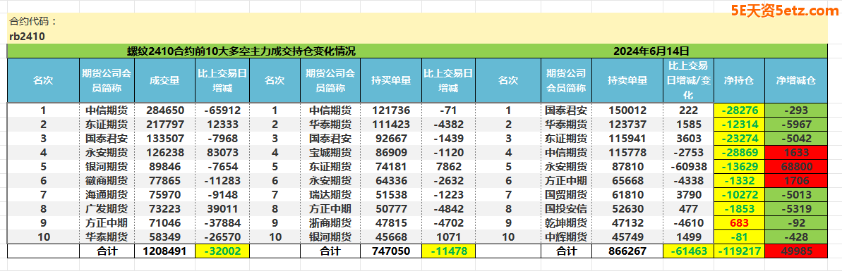This screenshot has height=271, width=842.
Task: Select long position value 45668
Action: point(391,237)
